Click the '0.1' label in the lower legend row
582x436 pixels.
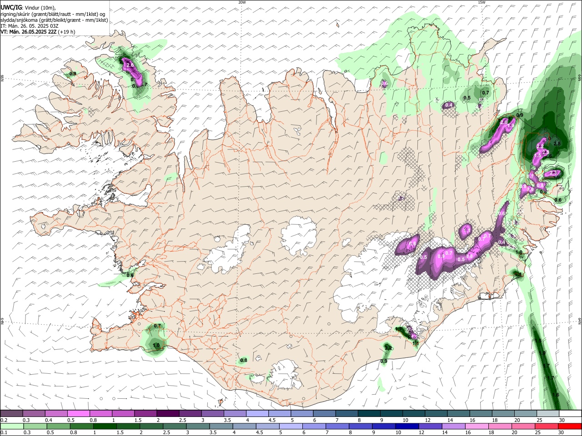pyautogui.click(x=4, y=433)
